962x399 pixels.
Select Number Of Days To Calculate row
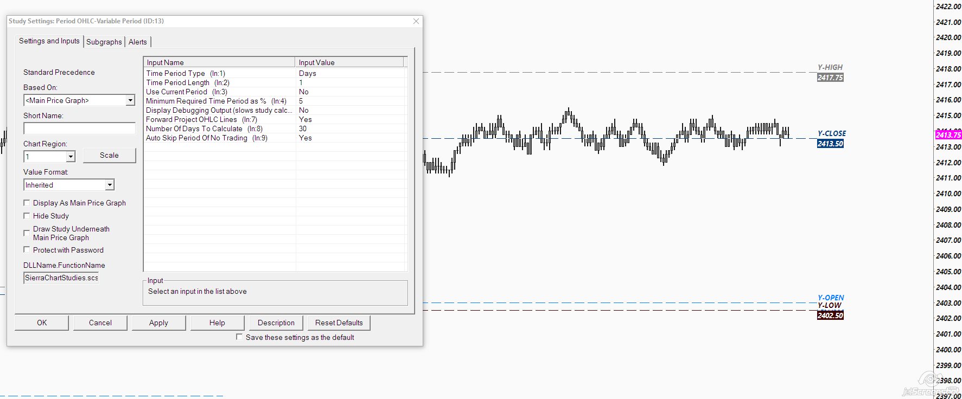275,128
